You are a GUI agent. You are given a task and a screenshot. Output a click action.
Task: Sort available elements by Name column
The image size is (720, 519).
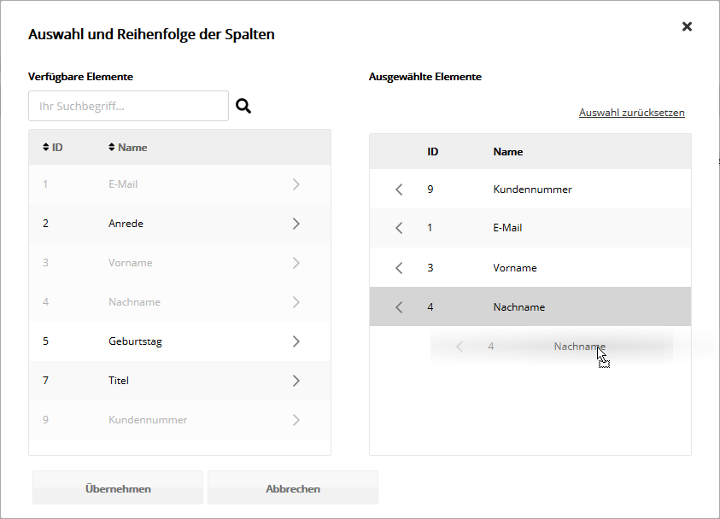128,148
